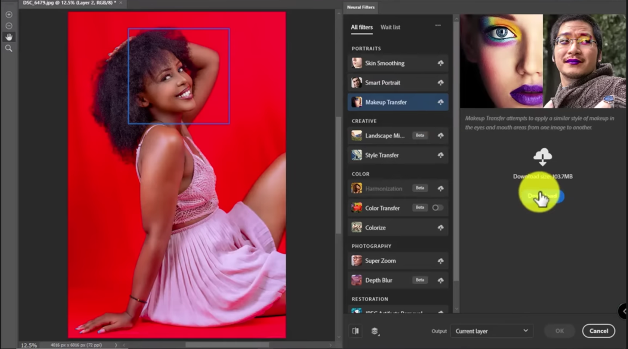Click the layer preview stack icon

point(375,331)
